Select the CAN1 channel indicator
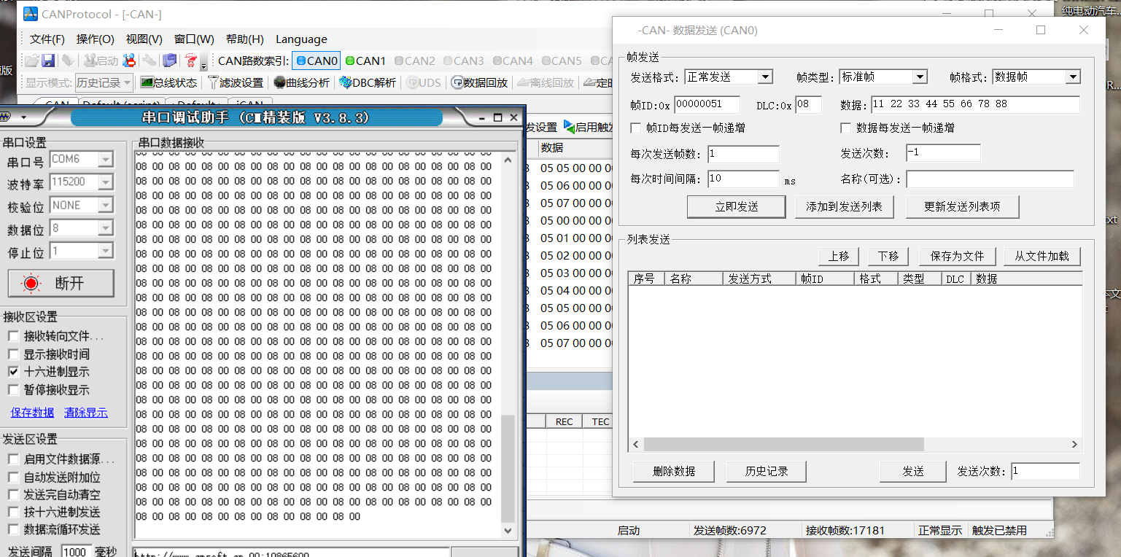This screenshot has height=557, width=1121. point(365,61)
